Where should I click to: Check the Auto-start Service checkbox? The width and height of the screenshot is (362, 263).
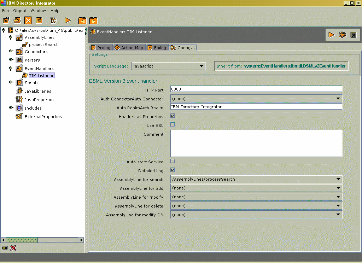click(x=173, y=161)
